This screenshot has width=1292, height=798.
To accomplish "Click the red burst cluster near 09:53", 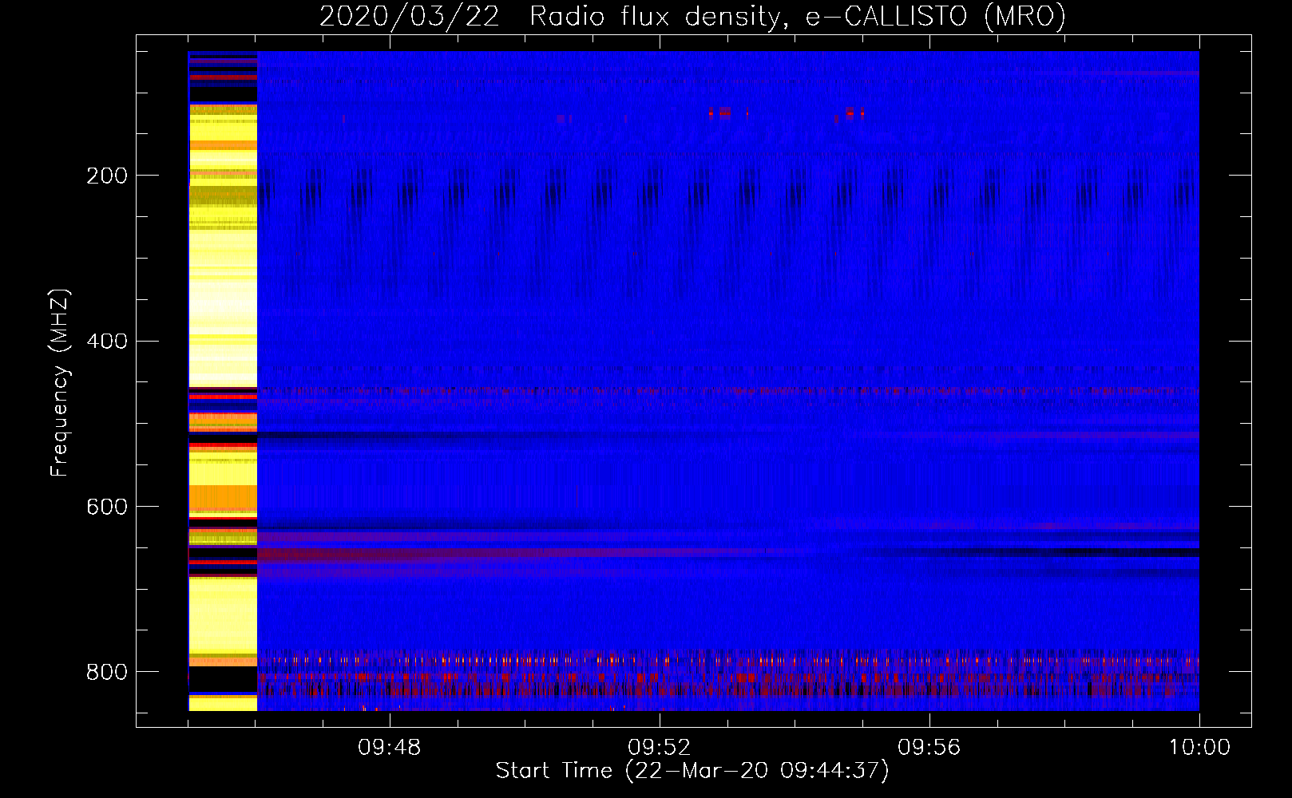I will click(x=727, y=113).
